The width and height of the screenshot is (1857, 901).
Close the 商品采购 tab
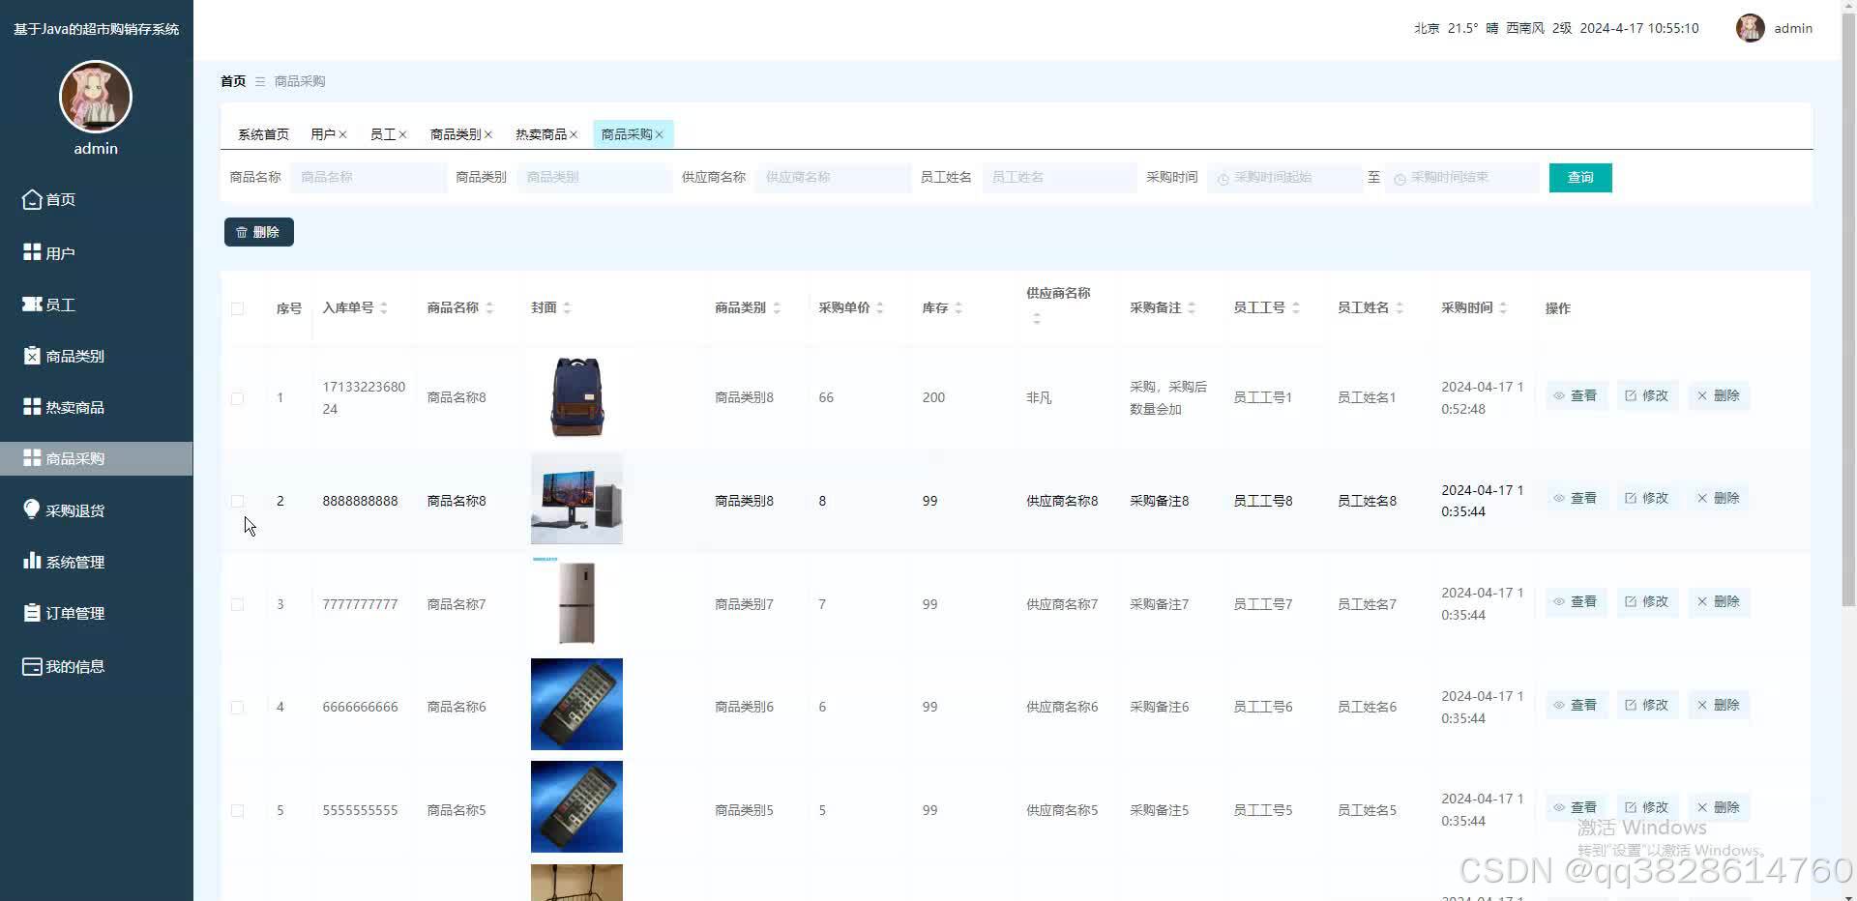tap(659, 134)
